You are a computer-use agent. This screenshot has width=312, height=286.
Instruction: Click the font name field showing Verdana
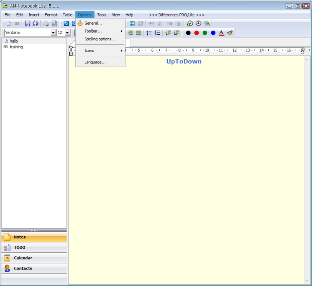pyautogui.click(x=28, y=33)
